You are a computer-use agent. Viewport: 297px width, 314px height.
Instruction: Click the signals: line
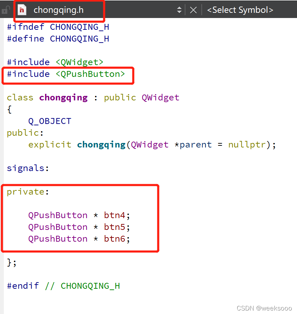coord(28,168)
